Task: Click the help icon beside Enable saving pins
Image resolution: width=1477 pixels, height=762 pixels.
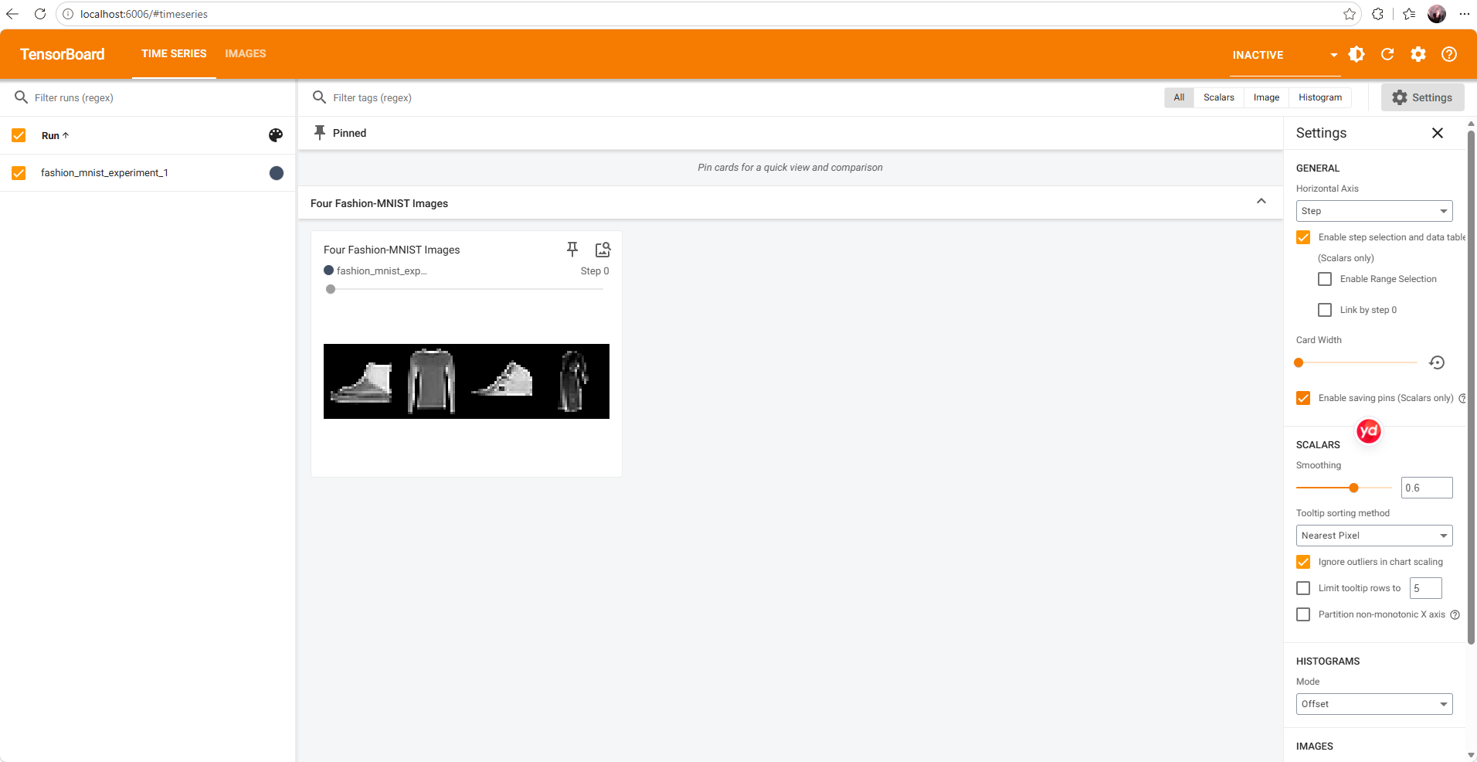Action: (x=1462, y=398)
